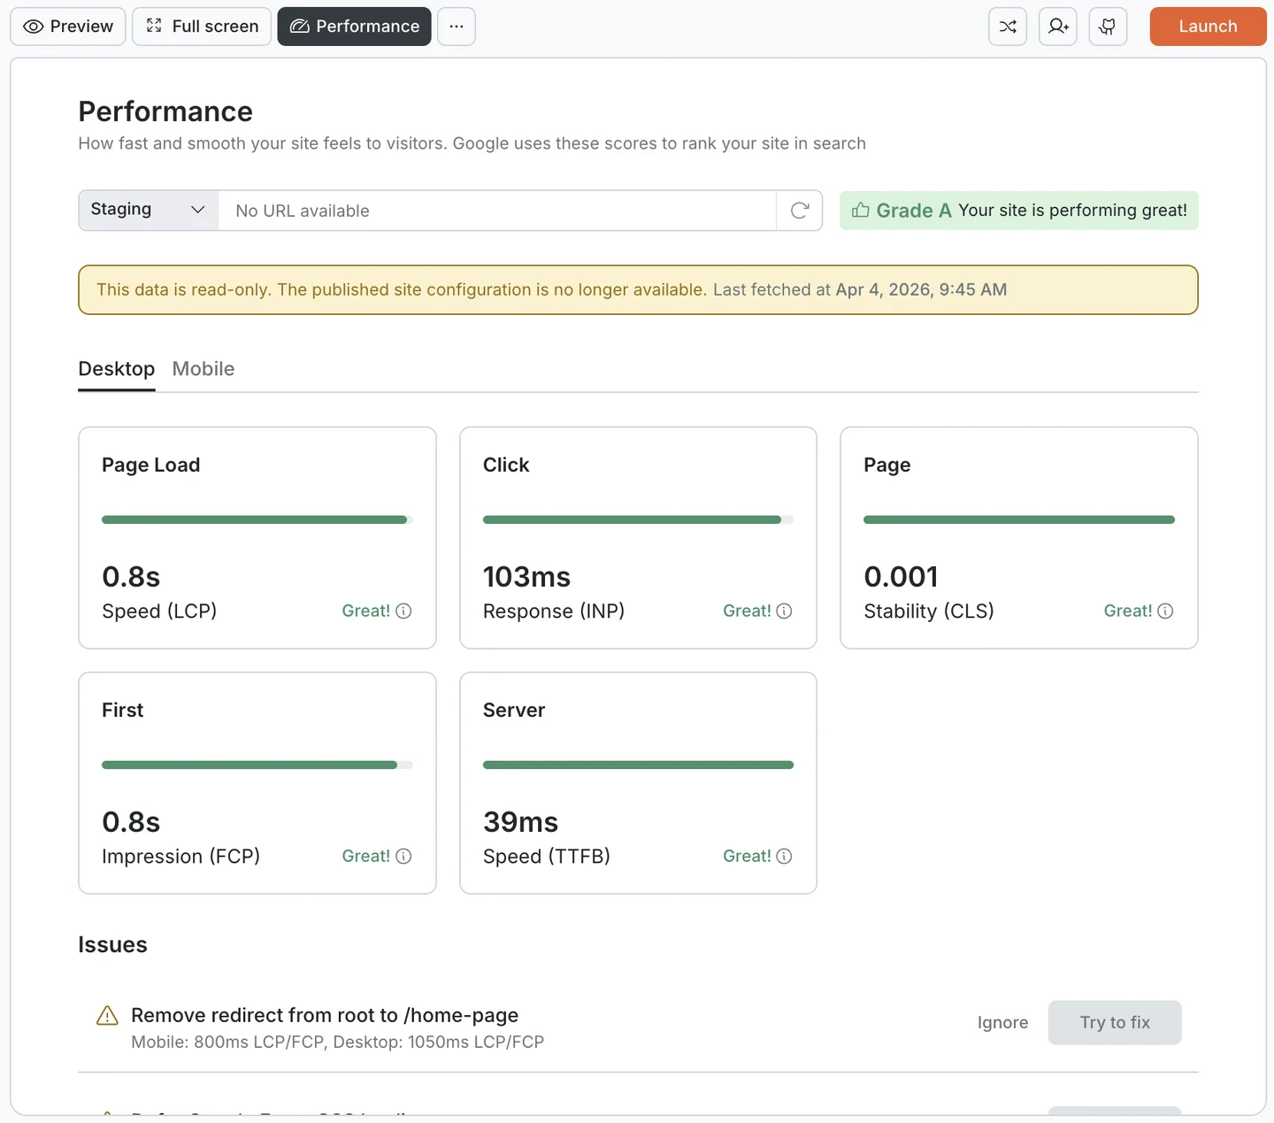Toggle the Performance mode button
Viewport: 1274px width, 1123px height.
[354, 27]
